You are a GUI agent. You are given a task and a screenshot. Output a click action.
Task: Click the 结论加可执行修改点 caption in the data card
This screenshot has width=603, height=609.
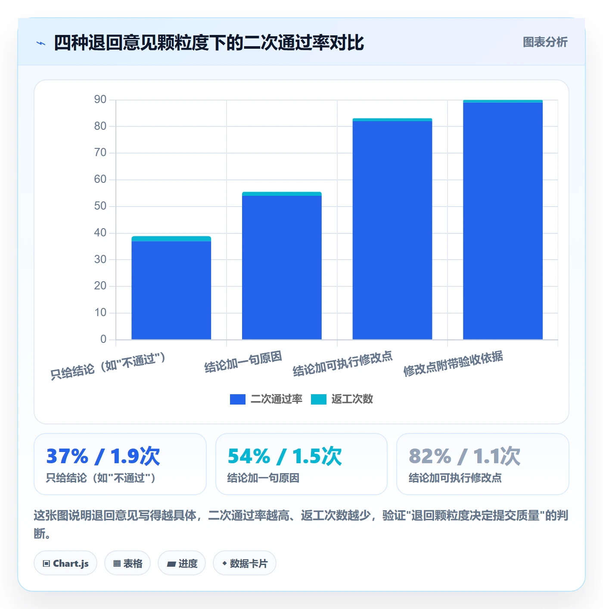click(x=455, y=478)
